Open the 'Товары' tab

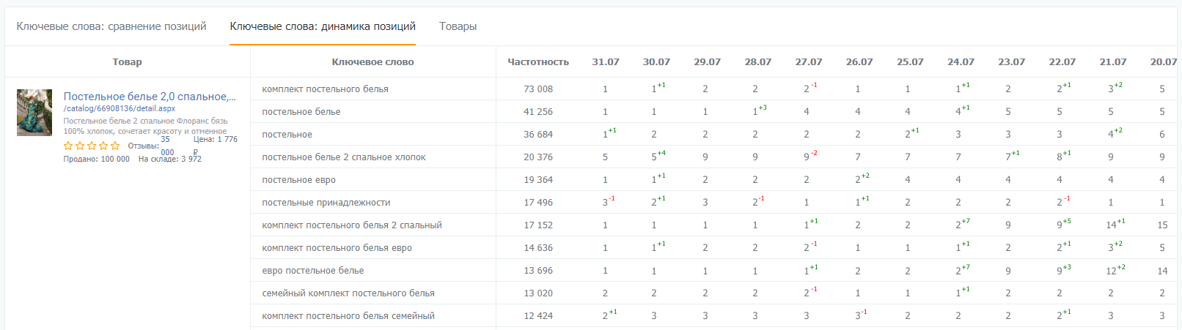(458, 26)
